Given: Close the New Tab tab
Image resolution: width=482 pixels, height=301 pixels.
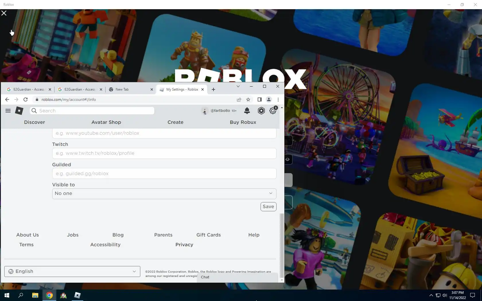Looking at the screenshot, I should point(152,89).
